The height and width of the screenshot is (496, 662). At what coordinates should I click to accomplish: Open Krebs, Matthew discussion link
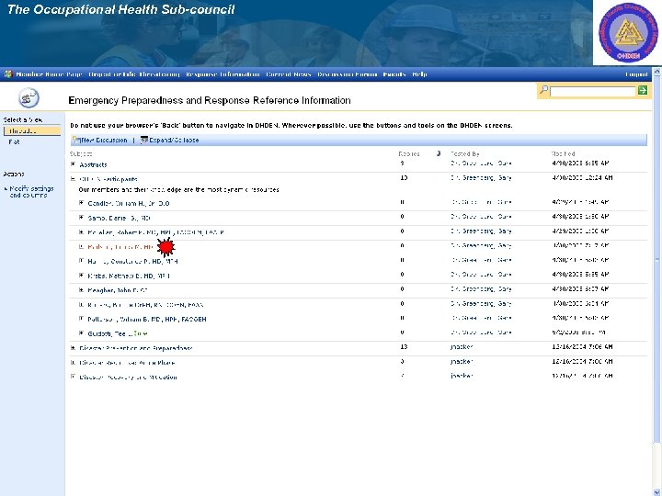(129, 276)
